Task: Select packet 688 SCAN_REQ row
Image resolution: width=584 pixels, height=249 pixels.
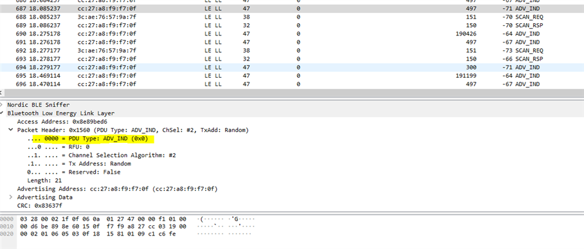Action: tap(292, 17)
